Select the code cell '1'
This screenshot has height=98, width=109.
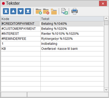pos(21,44)
